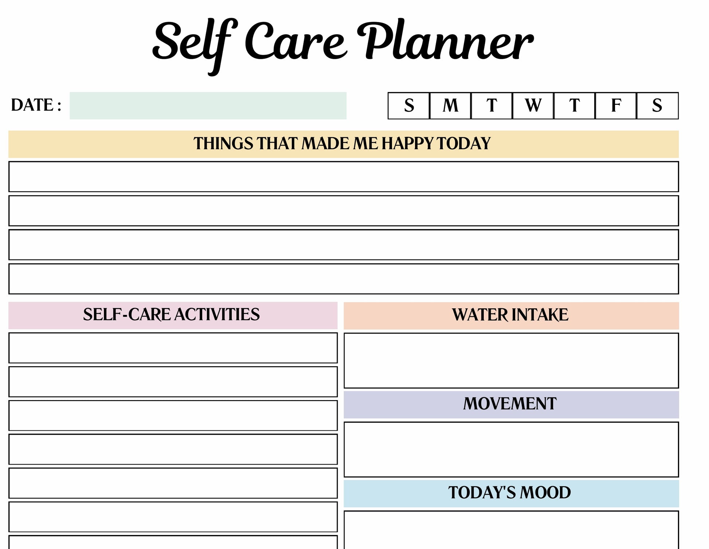Click the fourth happy-things entry row

point(343,279)
